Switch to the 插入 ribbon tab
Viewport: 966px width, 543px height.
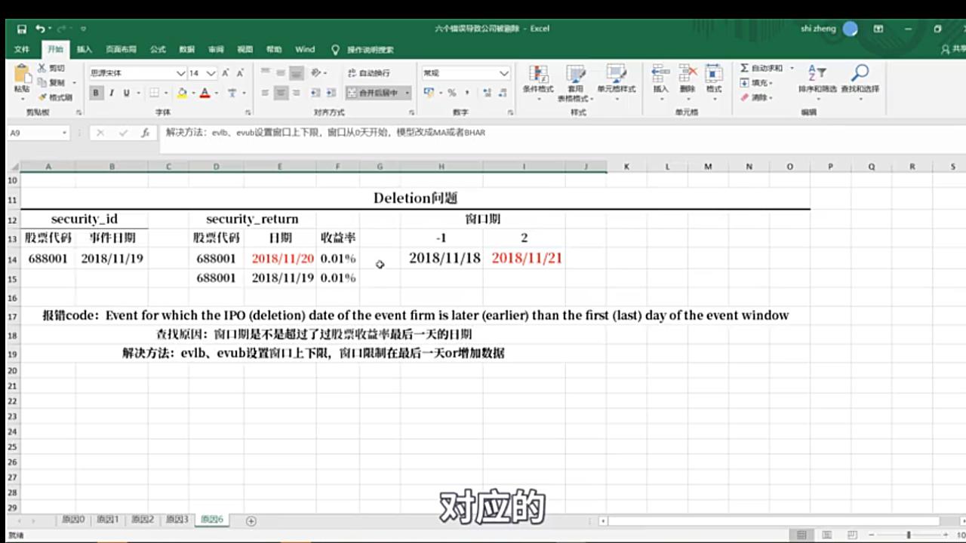coord(85,50)
